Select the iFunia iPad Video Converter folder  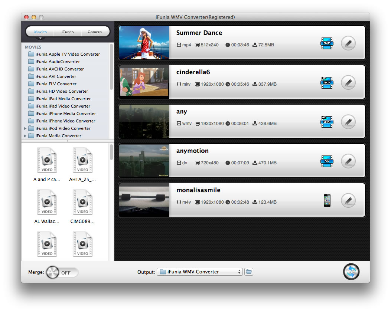pos(59,106)
